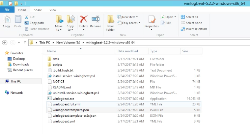Screen dimensions: 250x134
Task: Open the Properties options arrow
Action: 151,29
